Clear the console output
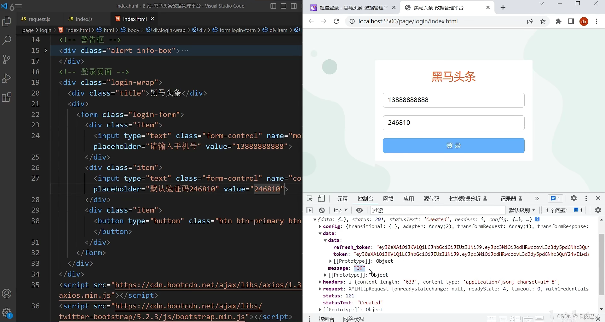 [322, 210]
